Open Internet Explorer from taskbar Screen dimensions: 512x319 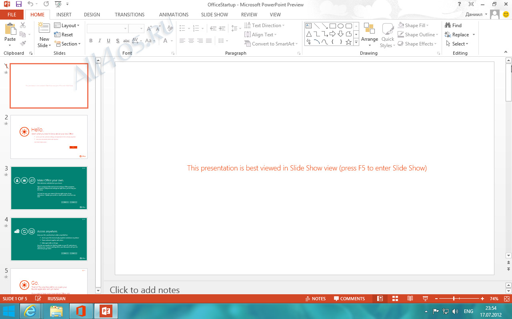click(30, 311)
